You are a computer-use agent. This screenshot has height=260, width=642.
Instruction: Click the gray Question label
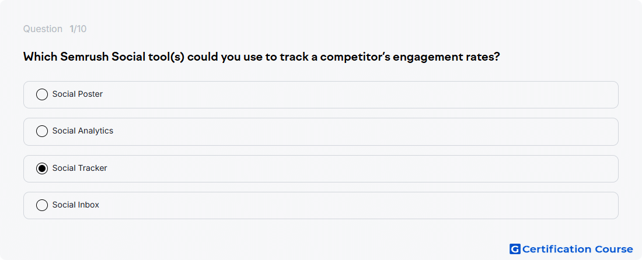[x=43, y=29]
